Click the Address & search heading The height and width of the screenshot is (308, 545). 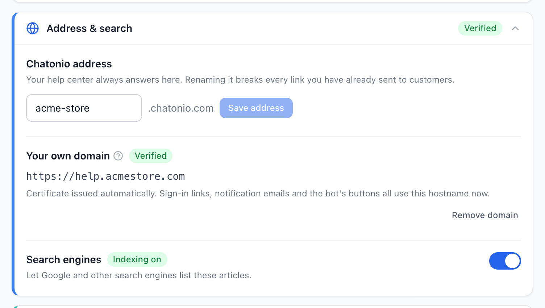(90, 28)
